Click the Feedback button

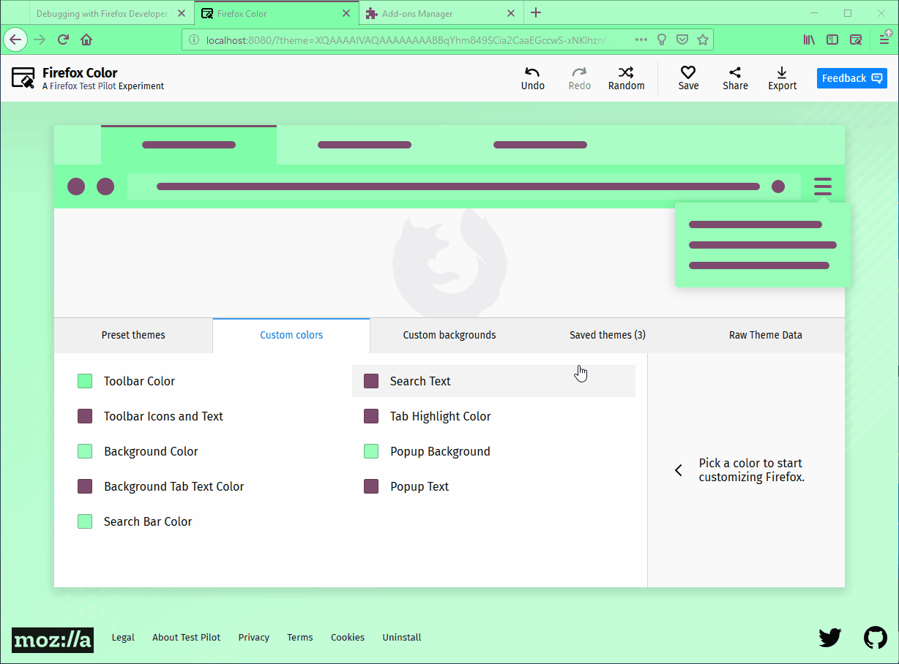pyautogui.click(x=852, y=78)
